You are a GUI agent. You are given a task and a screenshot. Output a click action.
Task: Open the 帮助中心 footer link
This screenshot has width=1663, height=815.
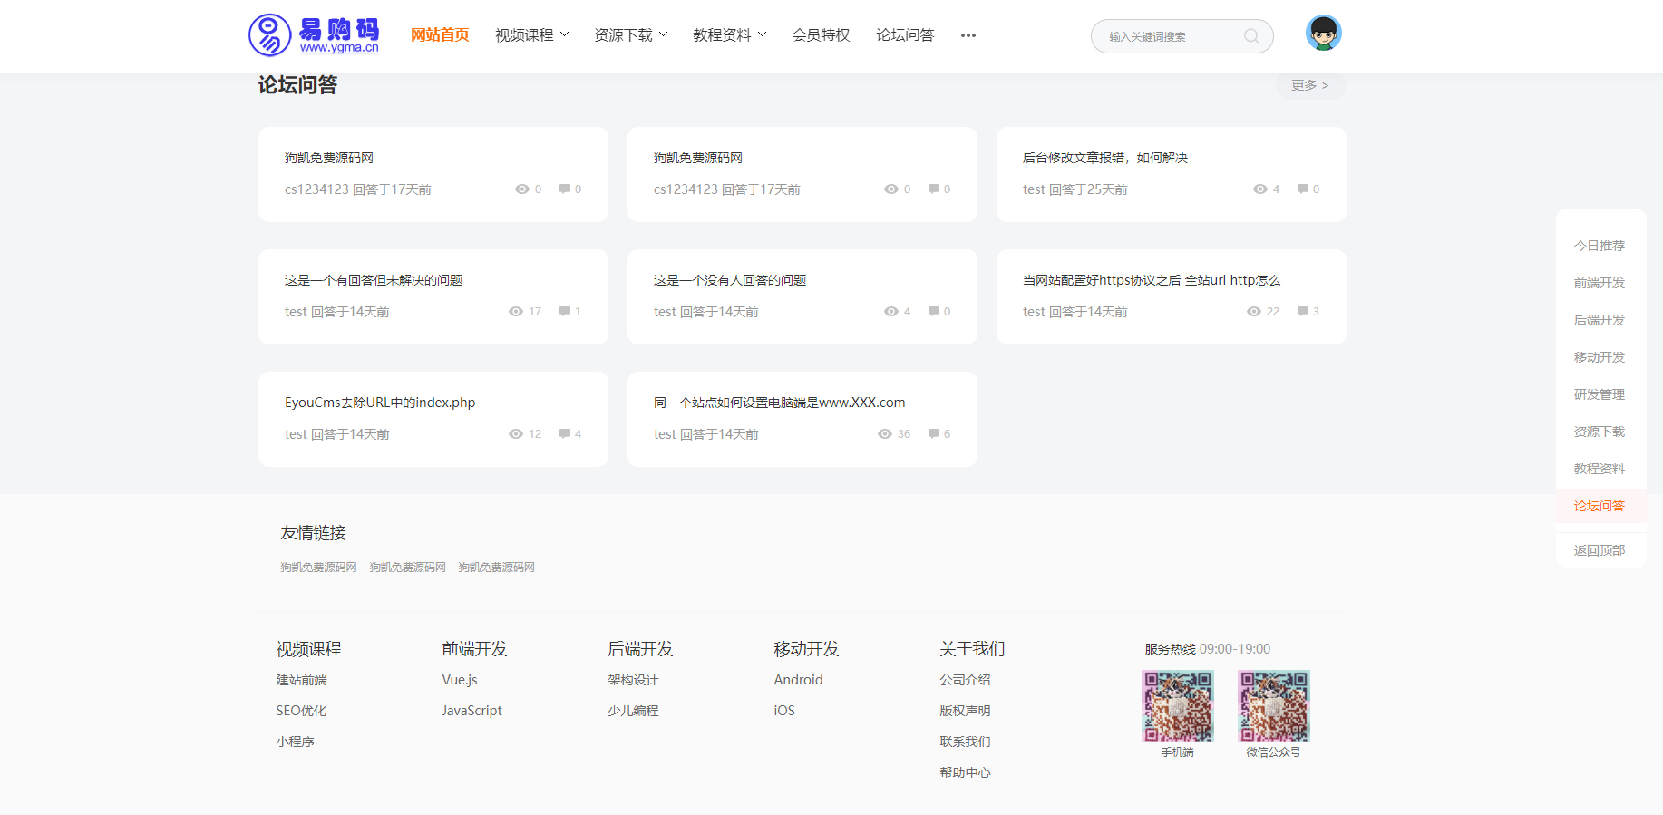coord(965,772)
